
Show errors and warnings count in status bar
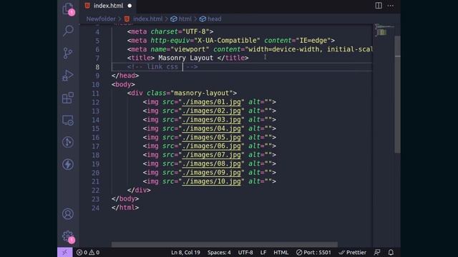(88, 252)
